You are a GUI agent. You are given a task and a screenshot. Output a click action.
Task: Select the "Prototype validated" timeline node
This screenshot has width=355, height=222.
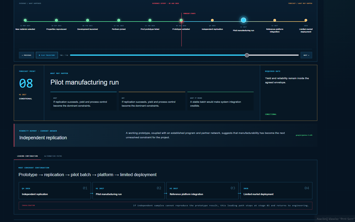tap(181, 20)
